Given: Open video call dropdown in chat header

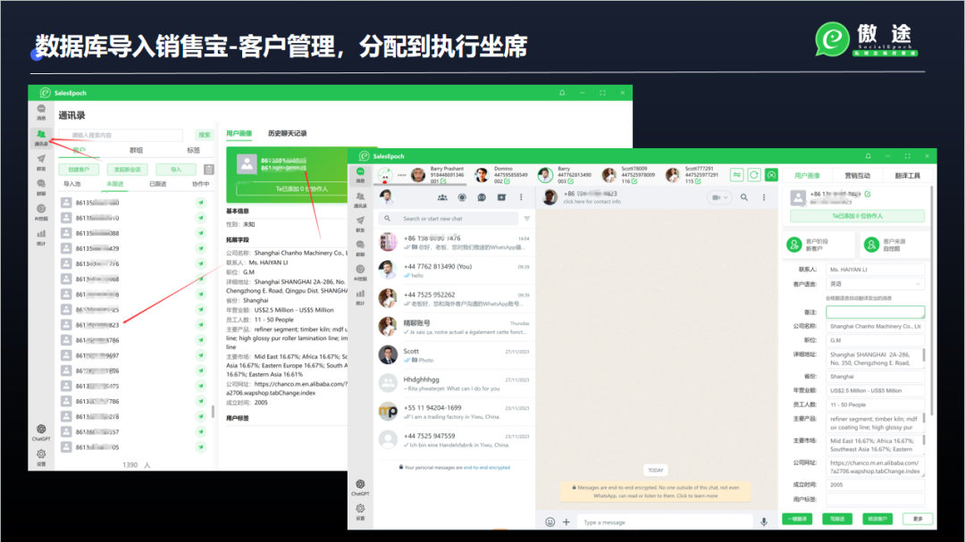Looking at the screenshot, I should 719,197.
